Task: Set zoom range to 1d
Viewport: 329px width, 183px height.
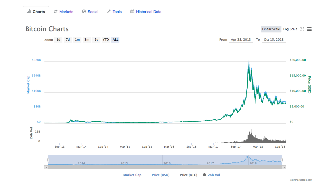Action: [x=58, y=40]
